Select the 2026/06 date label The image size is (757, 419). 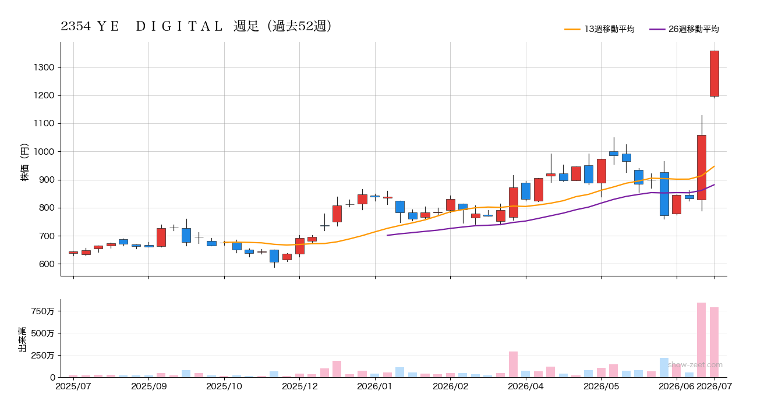677,386
